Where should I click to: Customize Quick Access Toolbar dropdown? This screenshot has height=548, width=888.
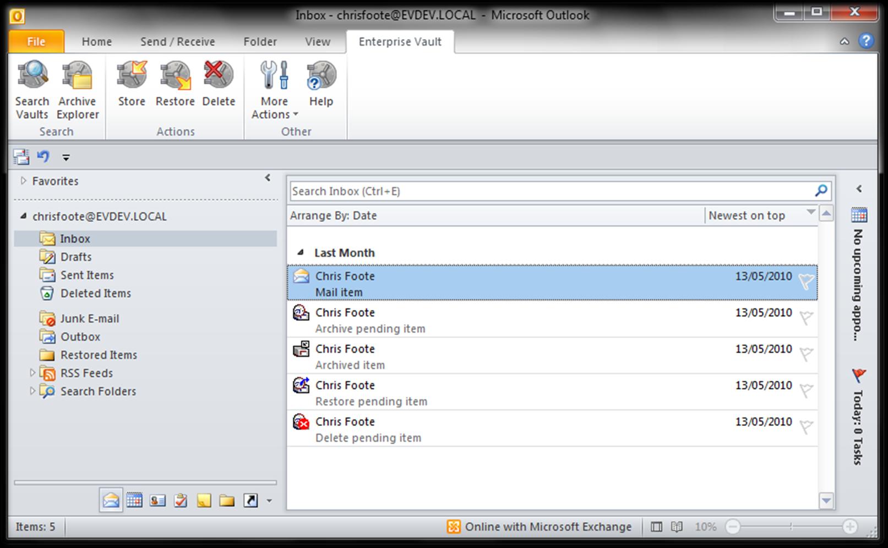[66, 158]
